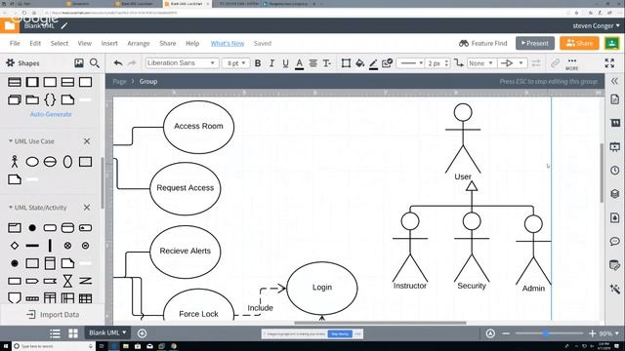Click the orange Share button
This screenshot has width=625, height=351.
579,43
